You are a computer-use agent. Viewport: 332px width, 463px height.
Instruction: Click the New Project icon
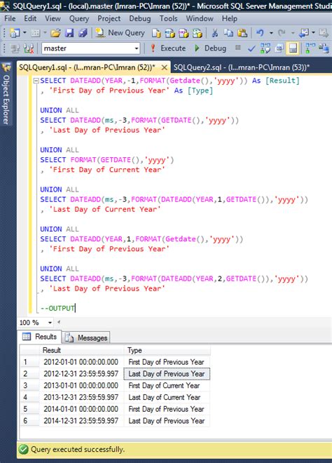(15, 33)
